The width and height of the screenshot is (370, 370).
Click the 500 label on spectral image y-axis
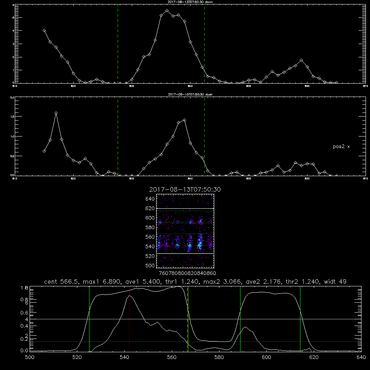(150, 265)
